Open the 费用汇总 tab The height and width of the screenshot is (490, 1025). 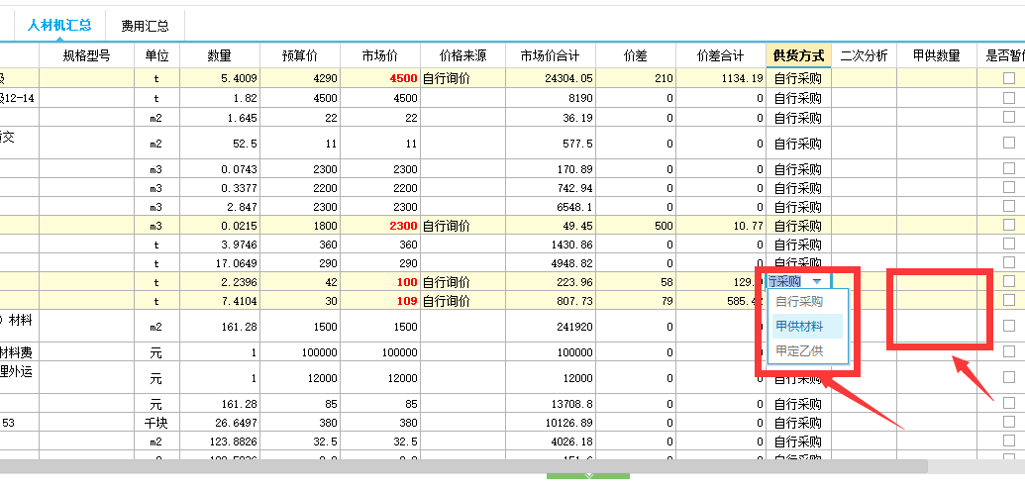[x=146, y=26]
